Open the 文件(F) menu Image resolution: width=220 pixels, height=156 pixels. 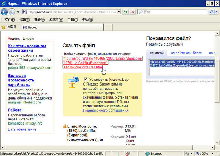coord(10,20)
